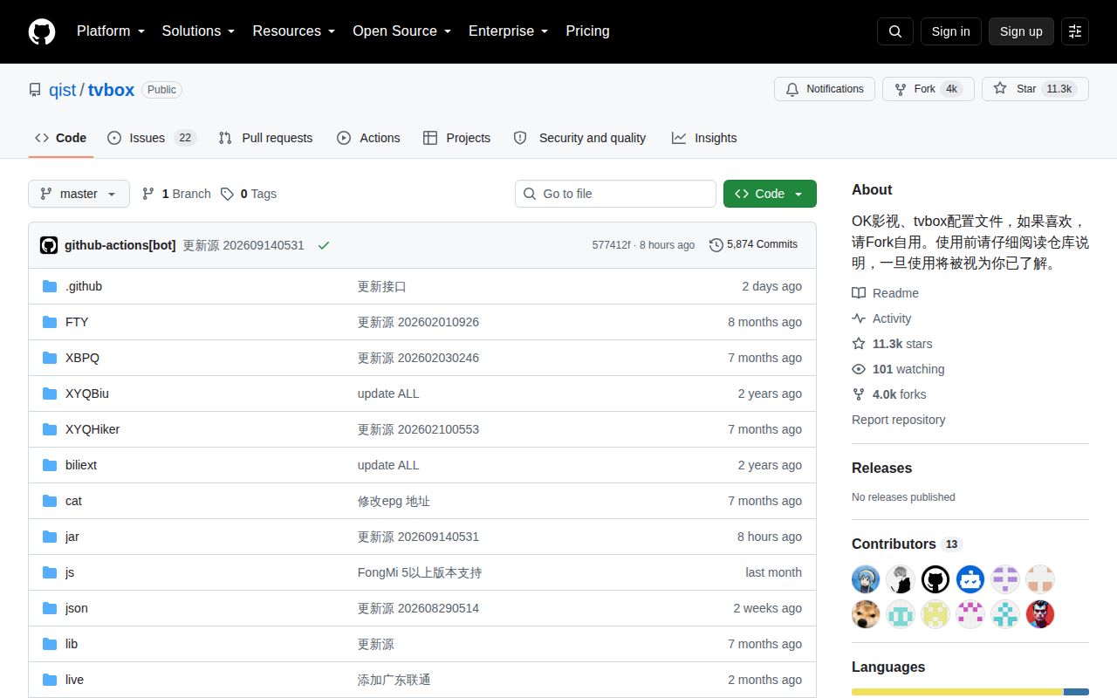This screenshot has height=698, width=1117.
Task: Switch to the Security and quality tab
Action: 580,138
